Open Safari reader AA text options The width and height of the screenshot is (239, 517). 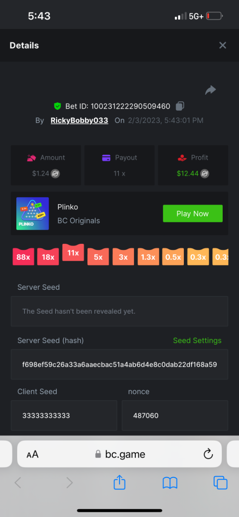[x=32, y=454]
